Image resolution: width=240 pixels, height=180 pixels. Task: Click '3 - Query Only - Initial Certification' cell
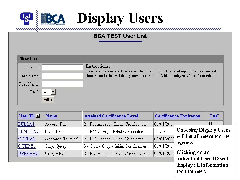click(x=118, y=146)
